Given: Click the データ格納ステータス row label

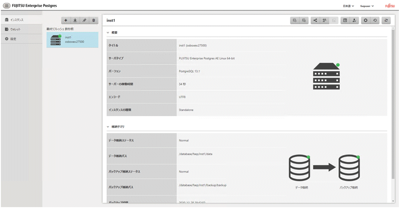Looking at the screenshot, I should coord(121,140).
